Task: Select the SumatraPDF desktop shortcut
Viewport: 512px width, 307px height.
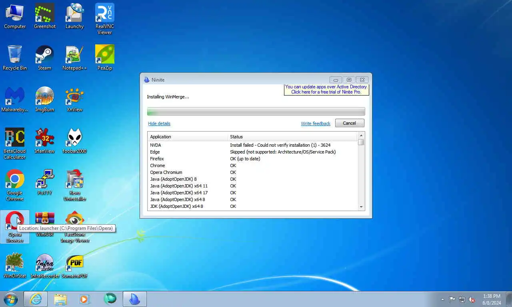Action: click(74, 265)
